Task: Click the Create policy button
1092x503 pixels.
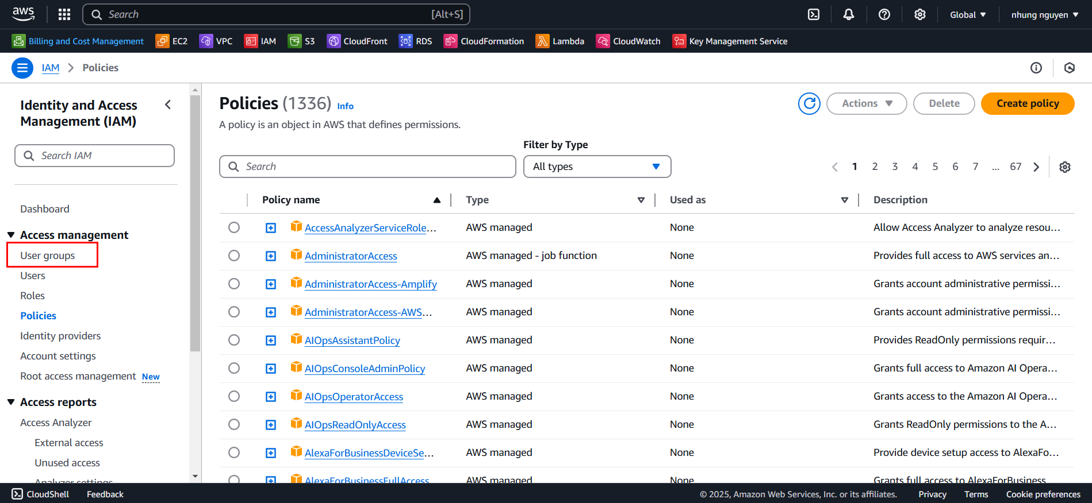Action: point(1028,103)
